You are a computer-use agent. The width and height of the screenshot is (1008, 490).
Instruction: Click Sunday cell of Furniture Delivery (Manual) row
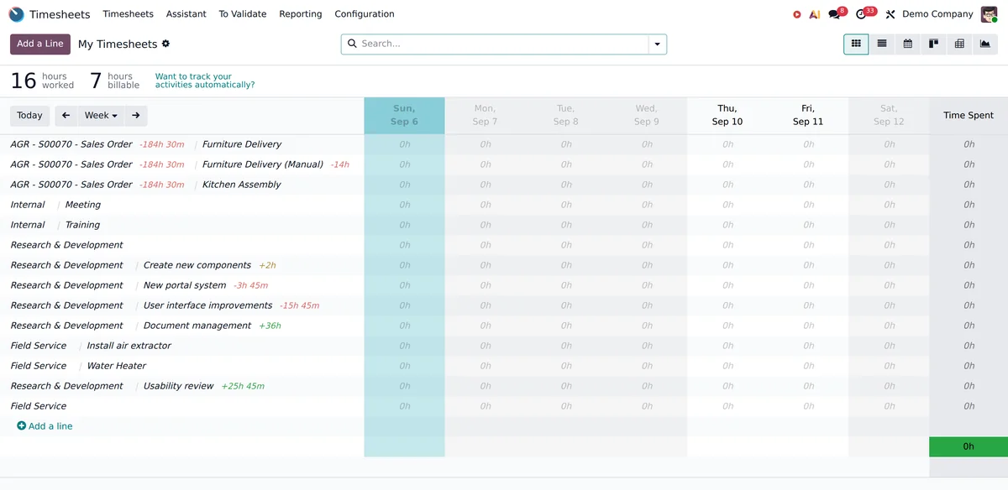click(404, 164)
